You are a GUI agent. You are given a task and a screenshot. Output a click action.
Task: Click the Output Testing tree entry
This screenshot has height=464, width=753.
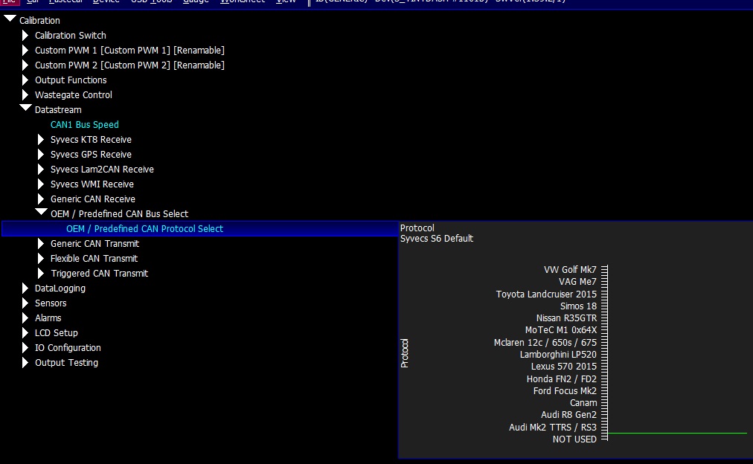point(66,363)
